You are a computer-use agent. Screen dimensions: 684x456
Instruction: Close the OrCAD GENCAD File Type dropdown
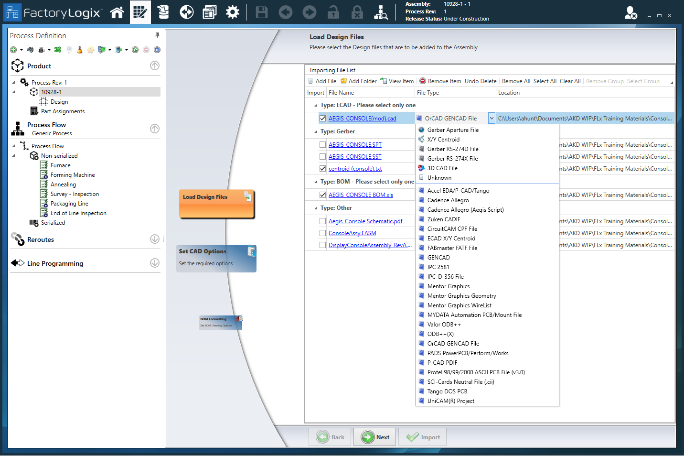point(492,119)
